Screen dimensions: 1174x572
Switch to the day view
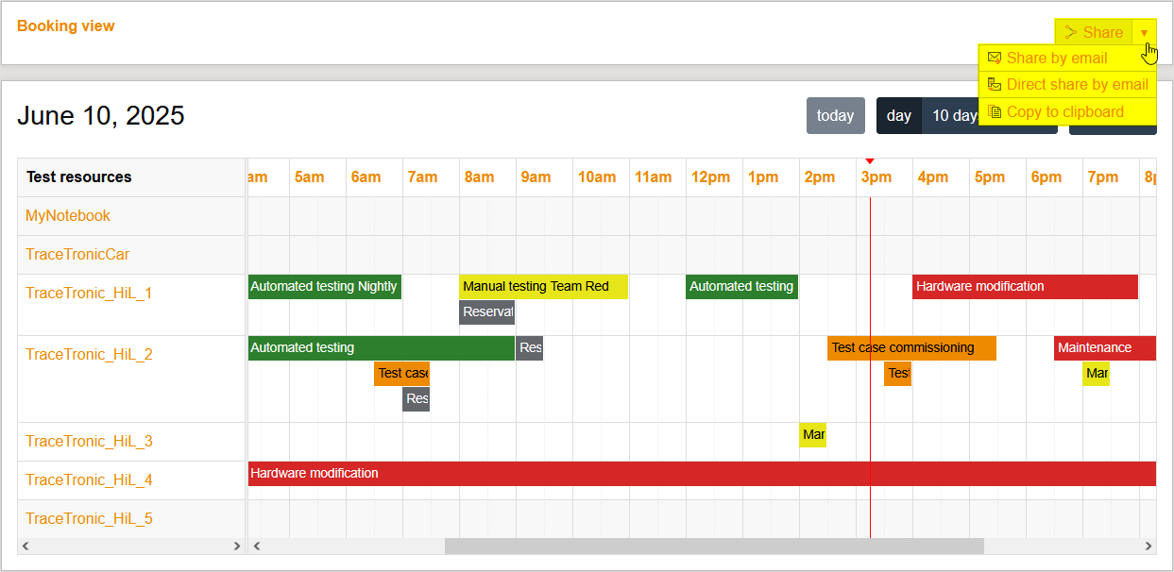[899, 116]
